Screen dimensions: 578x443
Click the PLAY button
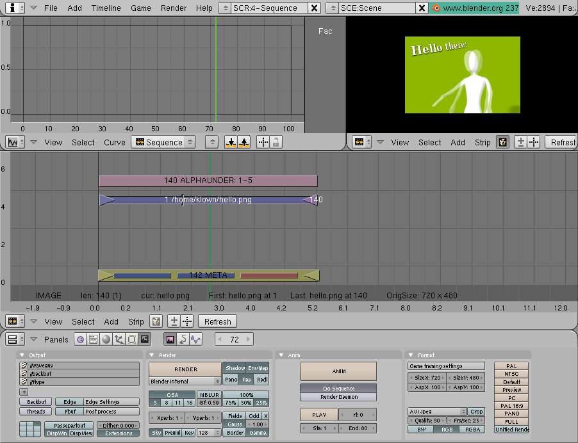coord(319,415)
